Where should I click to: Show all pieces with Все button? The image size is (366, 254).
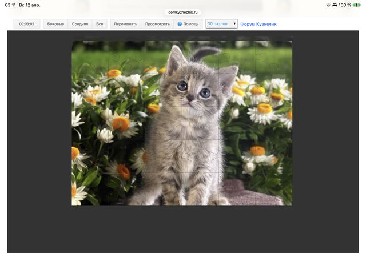(100, 25)
